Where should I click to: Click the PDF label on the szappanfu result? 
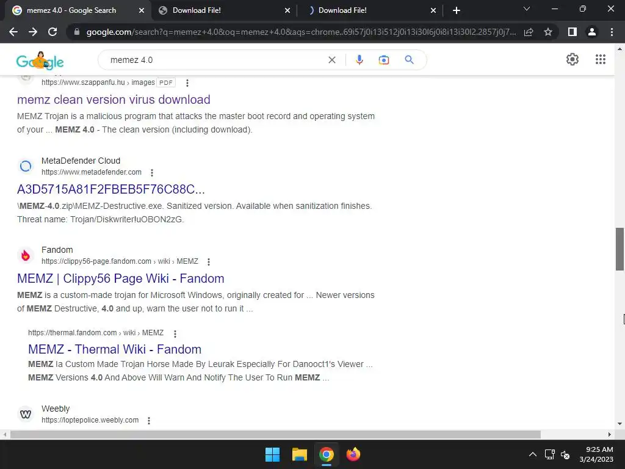pyautogui.click(x=166, y=82)
